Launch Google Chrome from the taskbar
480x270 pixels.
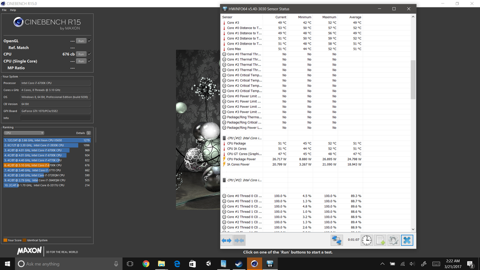pyautogui.click(x=146, y=263)
